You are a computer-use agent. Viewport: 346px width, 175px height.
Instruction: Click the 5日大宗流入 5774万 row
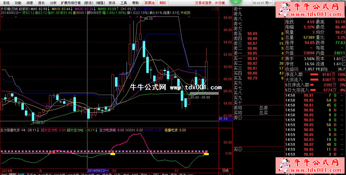(315, 90)
